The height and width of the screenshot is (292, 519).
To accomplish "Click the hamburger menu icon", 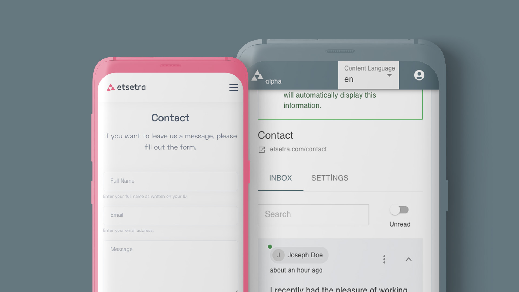I will coord(234,87).
